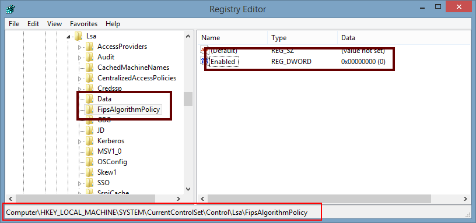
Task: Open the File menu
Action: pyautogui.click(x=14, y=24)
